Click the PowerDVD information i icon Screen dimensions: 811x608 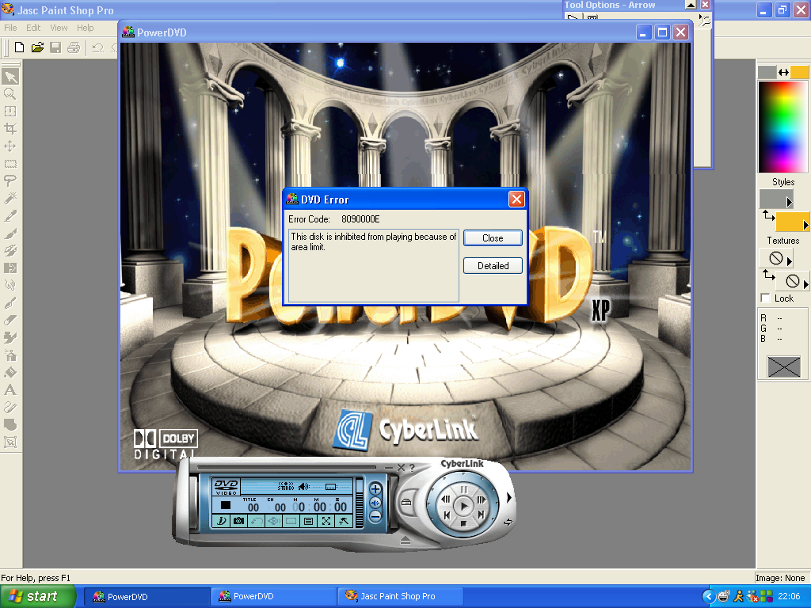click(222, 521)
